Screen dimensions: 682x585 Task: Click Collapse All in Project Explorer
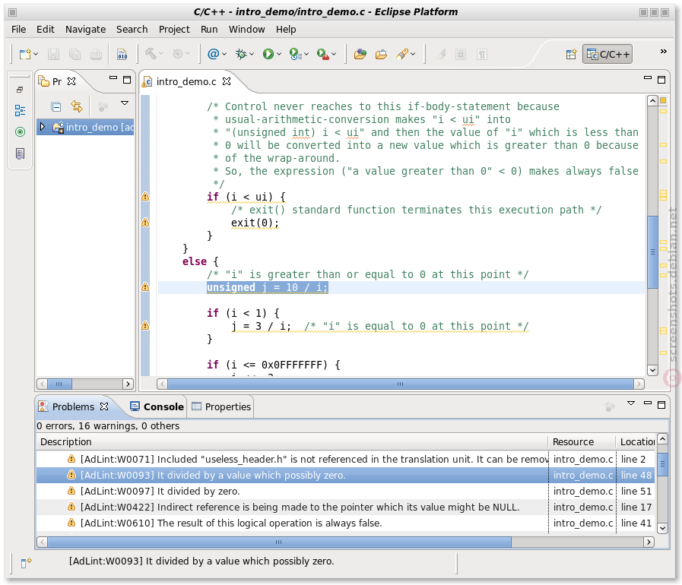pos(56,106)
